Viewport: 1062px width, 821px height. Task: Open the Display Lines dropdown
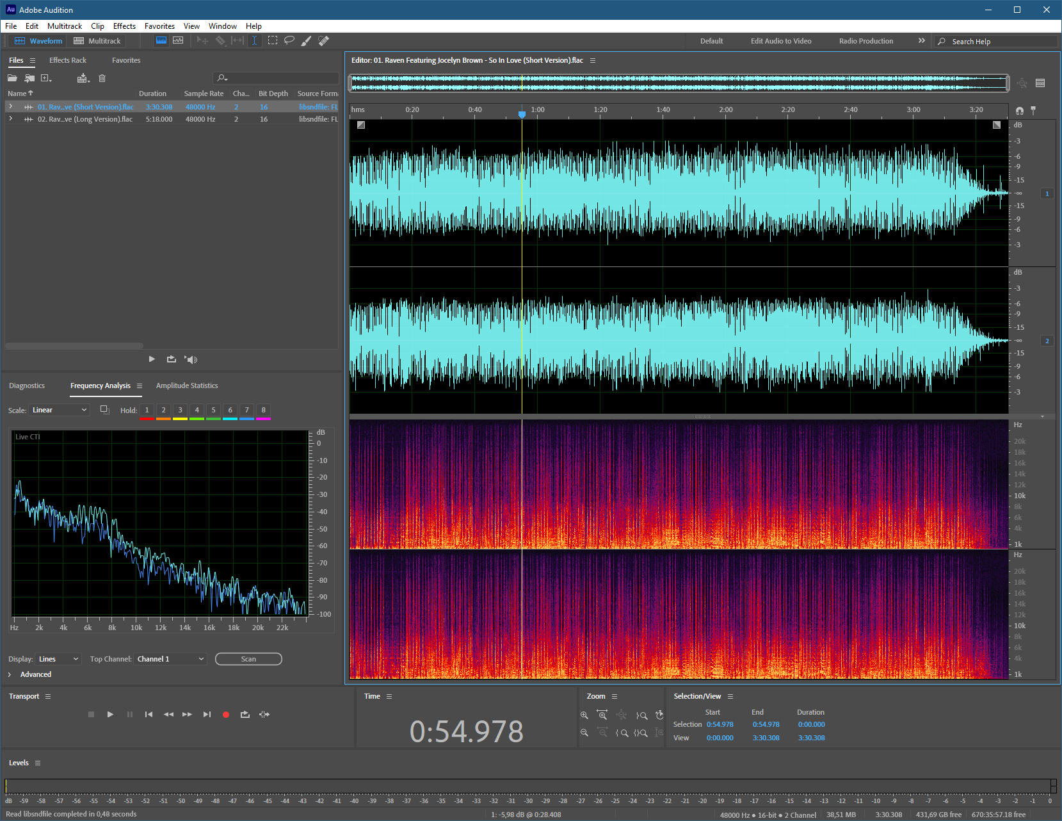[x=58, y=659]
